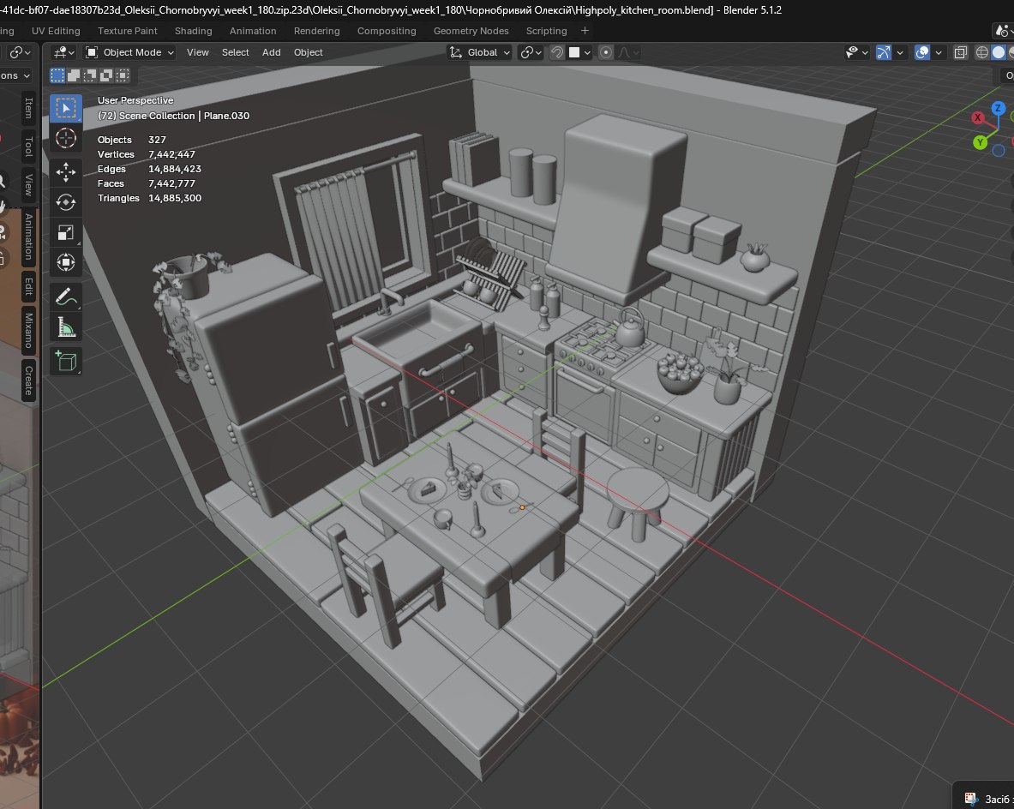Switch to Wireframe viewport shading
Screen dimensions: 1014x809
pyautogui.click(x=981, y=52)
